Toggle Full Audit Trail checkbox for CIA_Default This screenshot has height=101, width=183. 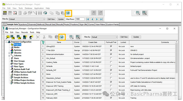[x=111, y=58]
